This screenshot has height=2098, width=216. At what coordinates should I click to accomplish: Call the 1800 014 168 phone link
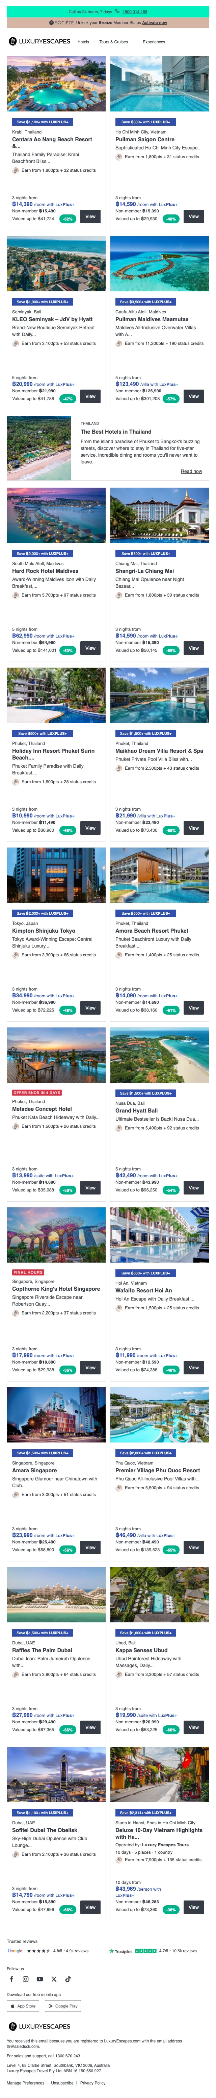[x=135, y=12]
